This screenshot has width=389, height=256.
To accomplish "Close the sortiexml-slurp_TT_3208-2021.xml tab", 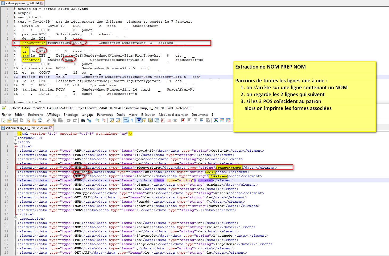I will [x=51, y=128].
